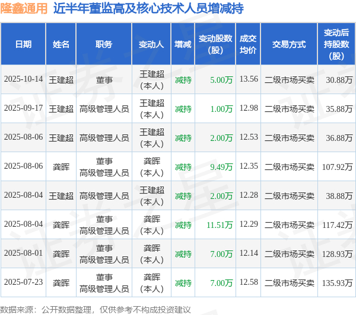Click the 变动股数(股) column header

coord(215,44)
